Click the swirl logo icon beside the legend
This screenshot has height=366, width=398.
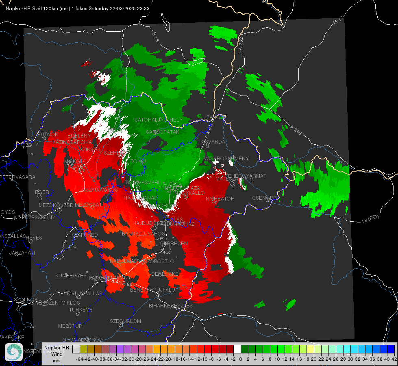pos(14,352)
